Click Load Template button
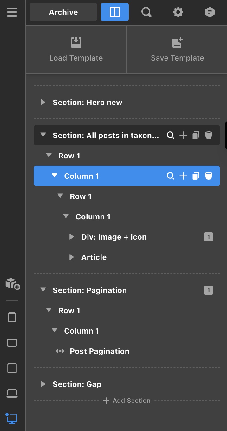This screenshot has height=431, width=227. coord(76,50)
